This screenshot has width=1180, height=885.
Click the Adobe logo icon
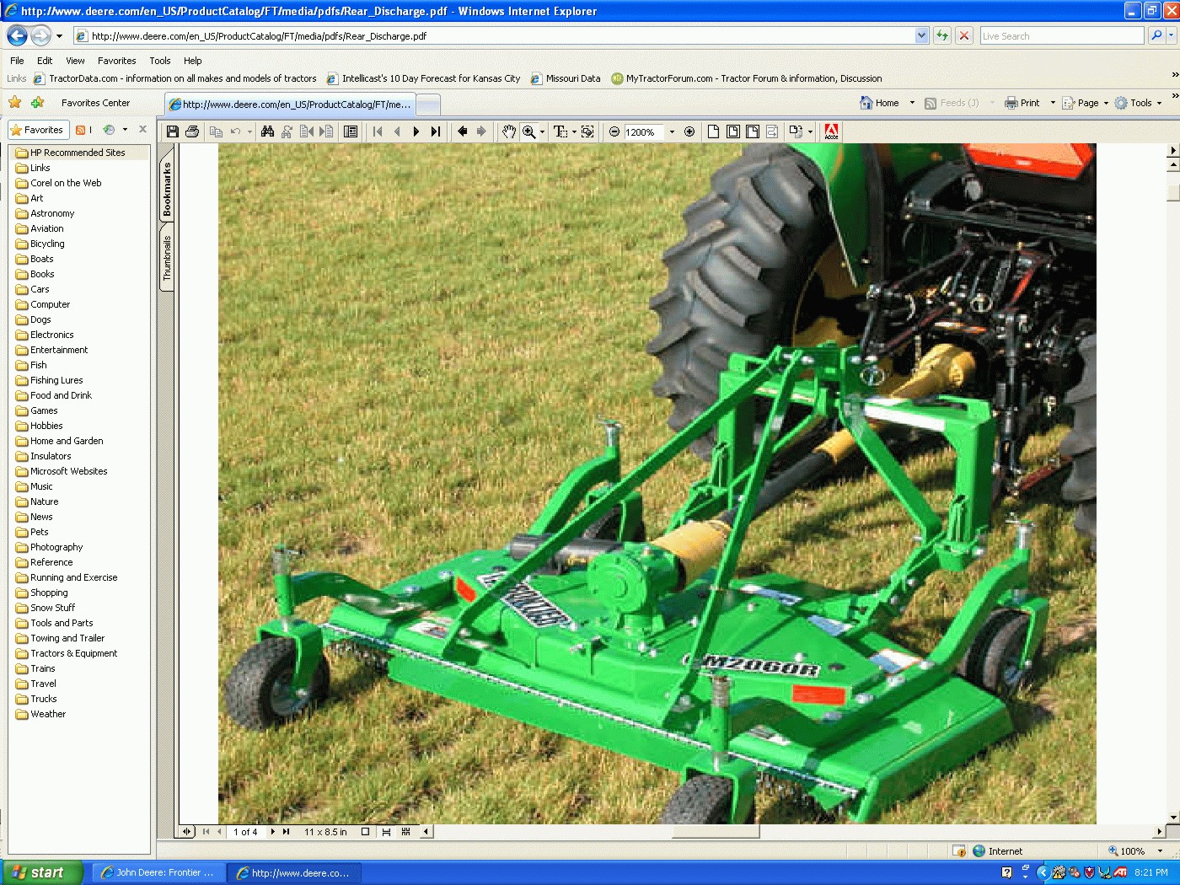point(831,131)
